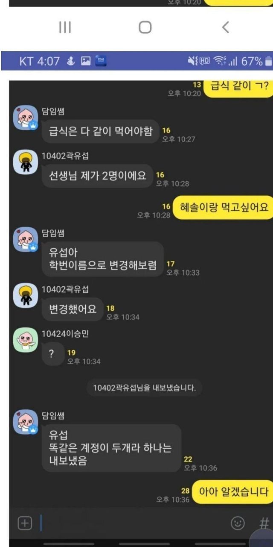Tap the hashtag search icon

coord(264,523)
